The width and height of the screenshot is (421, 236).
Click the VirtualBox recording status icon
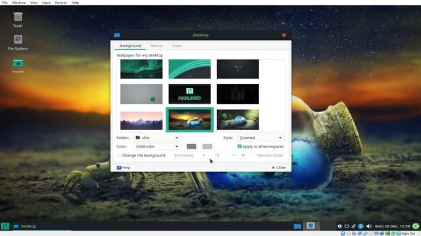pos(382,233)
